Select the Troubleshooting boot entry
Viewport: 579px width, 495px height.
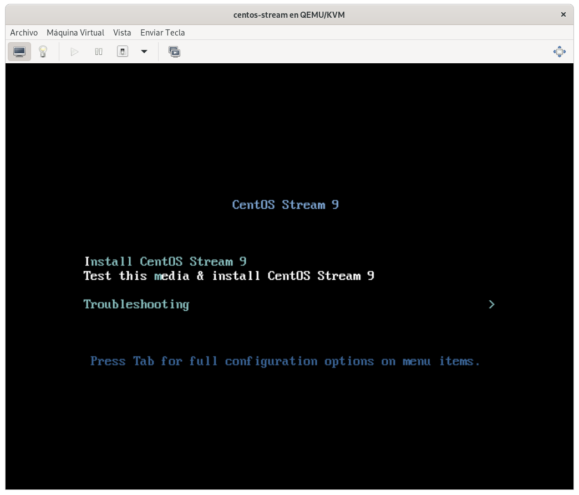(x=136, y=304)
